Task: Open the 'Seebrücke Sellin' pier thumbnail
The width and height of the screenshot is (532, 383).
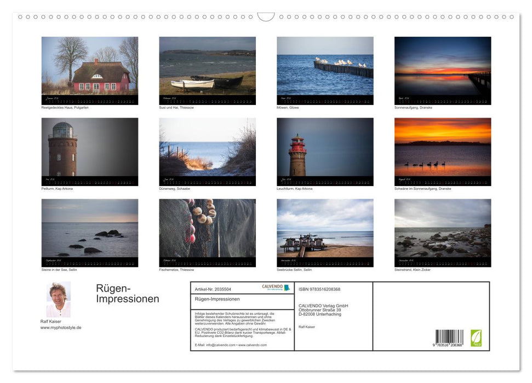Action: click(324, 233)
